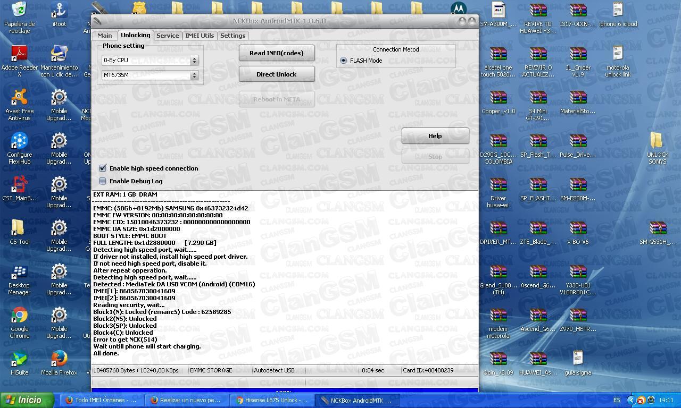Screen dimensions: 681x408
Task: Open the REVIVE TU HUAWEI Y3 archive
Action: pos(538,17)
